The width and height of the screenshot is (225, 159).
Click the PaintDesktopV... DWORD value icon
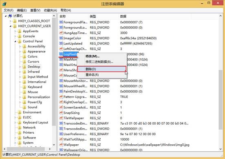(61, 92)
